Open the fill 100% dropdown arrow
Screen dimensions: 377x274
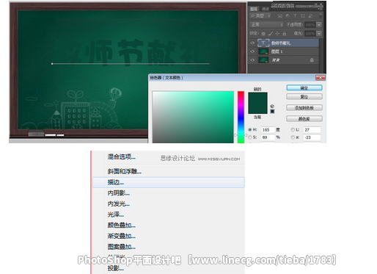click(319, 34)
